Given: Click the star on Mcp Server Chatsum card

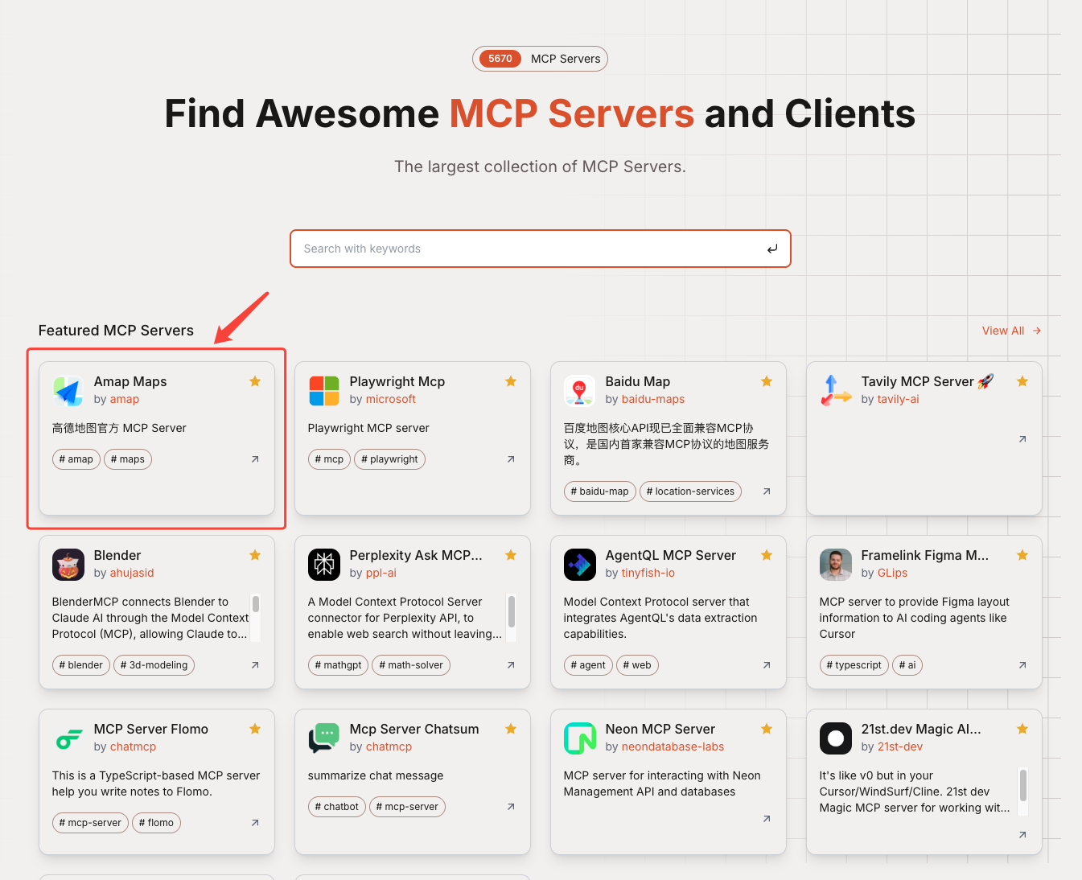Looking at the screenshot, I should tap(511, 729).
